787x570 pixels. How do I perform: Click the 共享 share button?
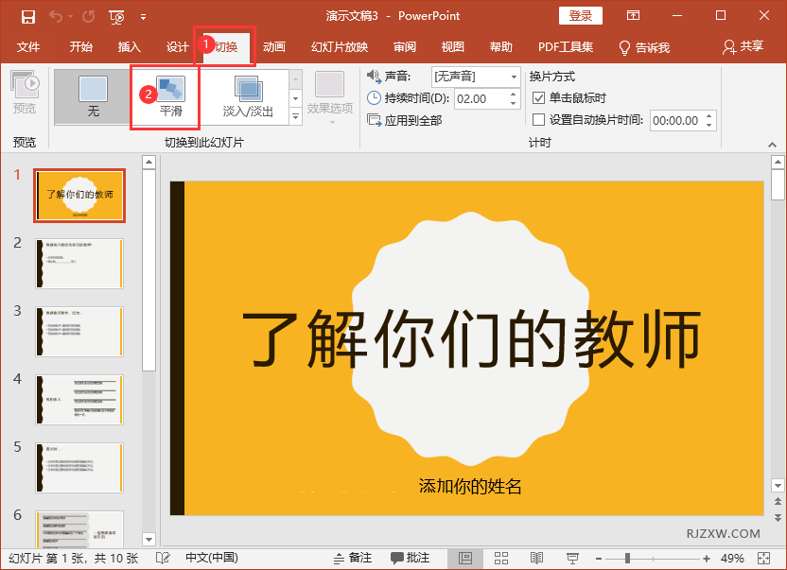pos(743,46)
